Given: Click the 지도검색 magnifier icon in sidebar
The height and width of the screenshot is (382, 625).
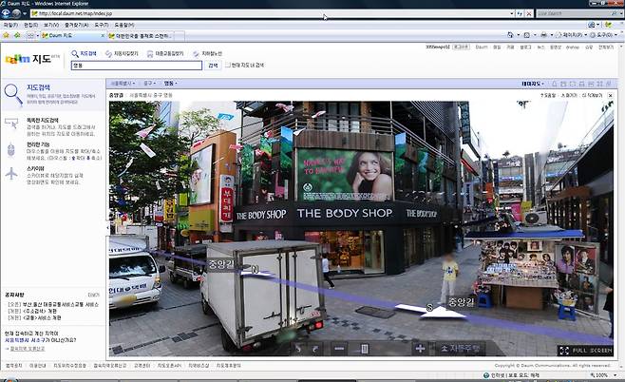Looking at the screenshot, I should click(11, 93).
